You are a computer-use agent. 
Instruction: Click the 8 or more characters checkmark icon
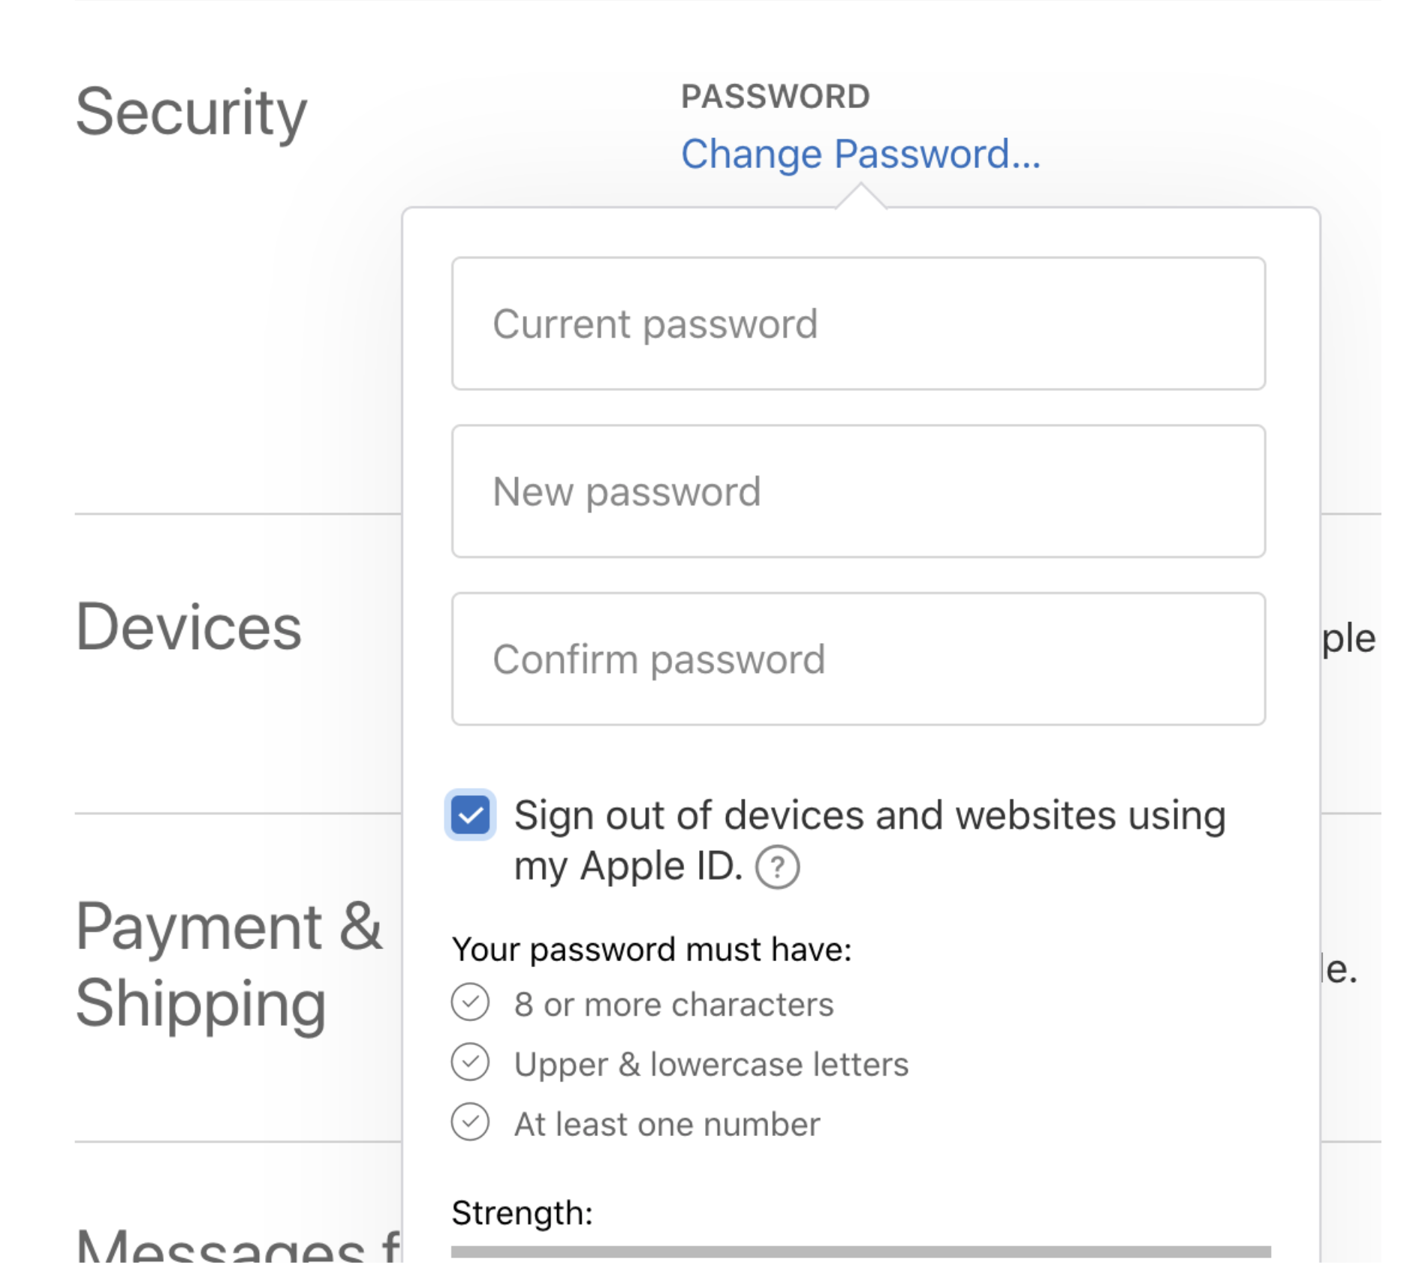click(471, 1002)
